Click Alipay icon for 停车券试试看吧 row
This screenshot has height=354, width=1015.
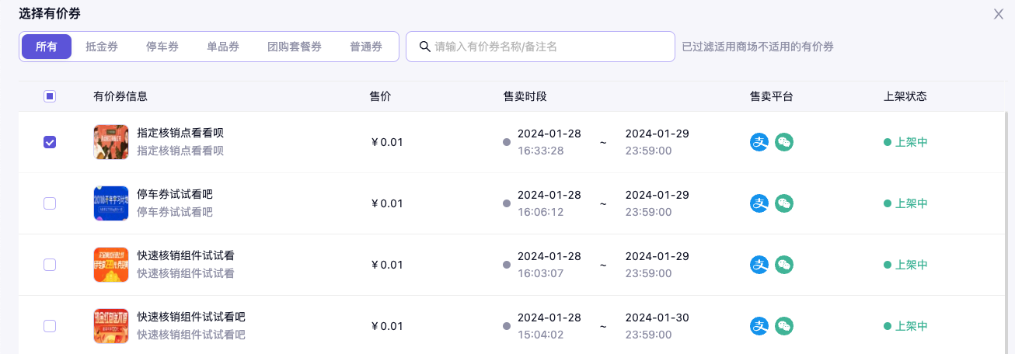pyautogui.click(x=759, y=203)
